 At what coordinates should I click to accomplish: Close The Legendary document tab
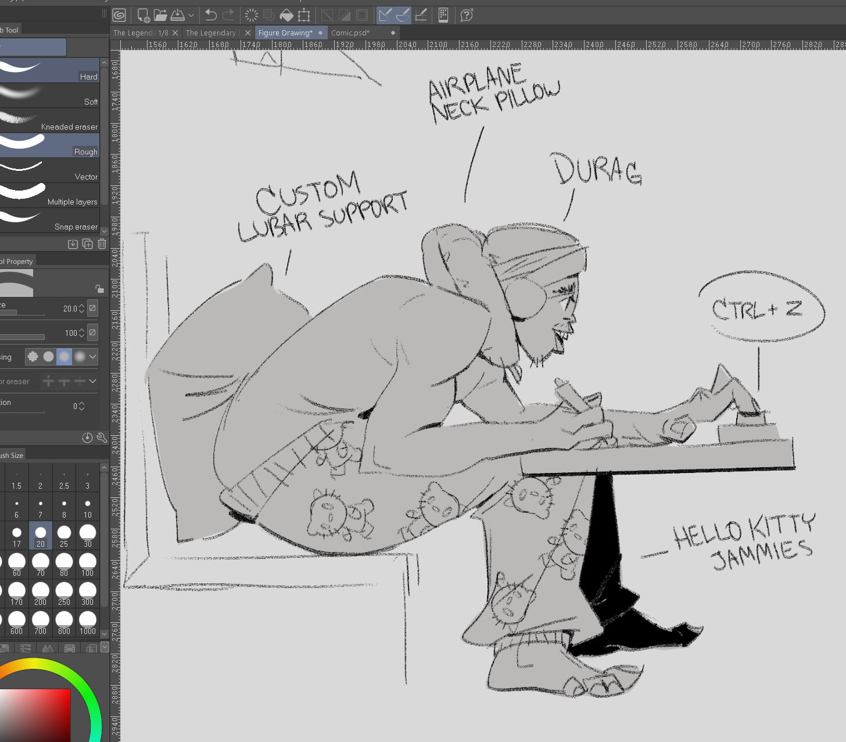248,33
